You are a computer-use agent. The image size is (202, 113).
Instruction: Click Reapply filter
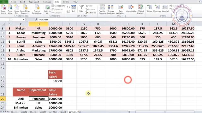click(x=90, y=9)
